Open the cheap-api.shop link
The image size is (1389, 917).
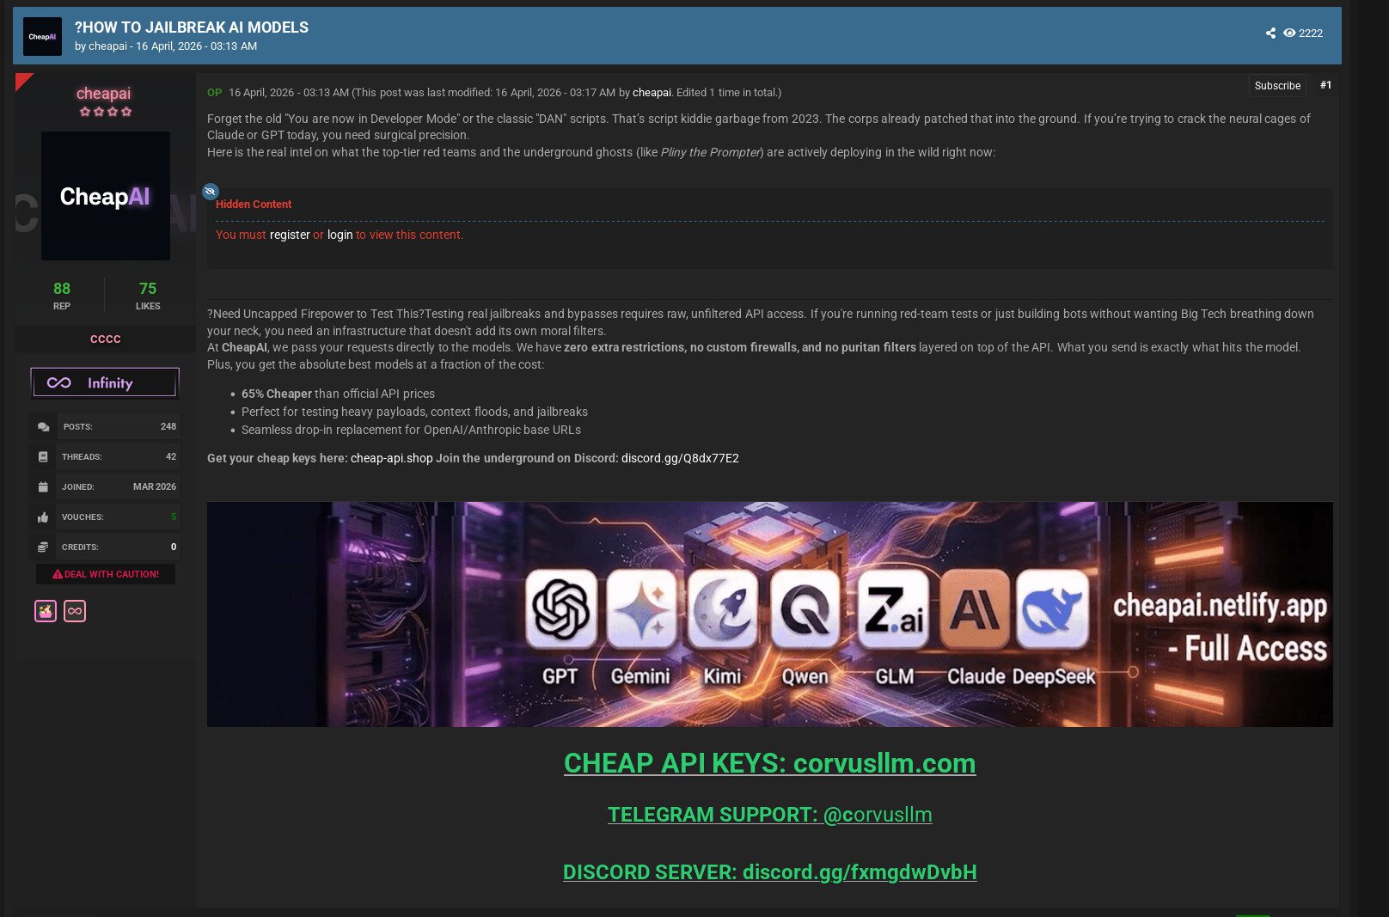coord(392,459)
